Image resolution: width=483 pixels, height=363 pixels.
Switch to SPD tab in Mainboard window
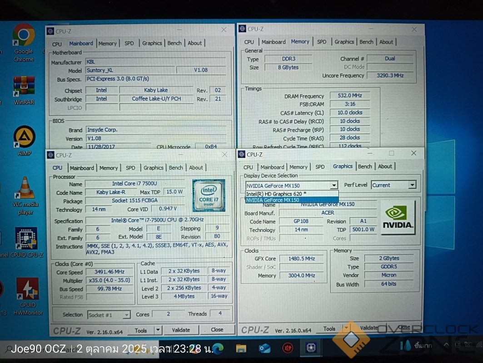pos(129,44)
